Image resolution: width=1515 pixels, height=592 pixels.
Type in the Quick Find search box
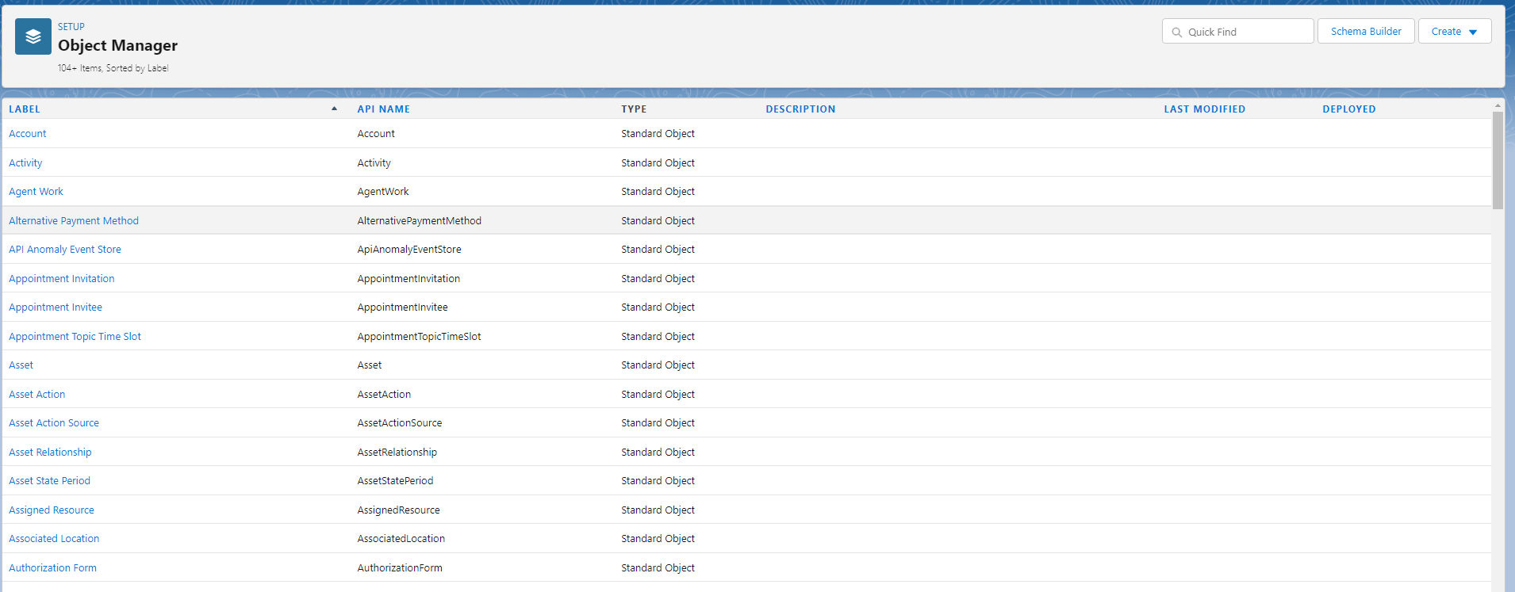click(x=1245, y=32)
